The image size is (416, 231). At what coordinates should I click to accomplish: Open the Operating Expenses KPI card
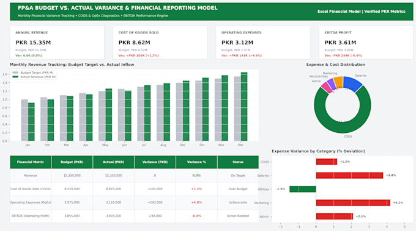263,42
